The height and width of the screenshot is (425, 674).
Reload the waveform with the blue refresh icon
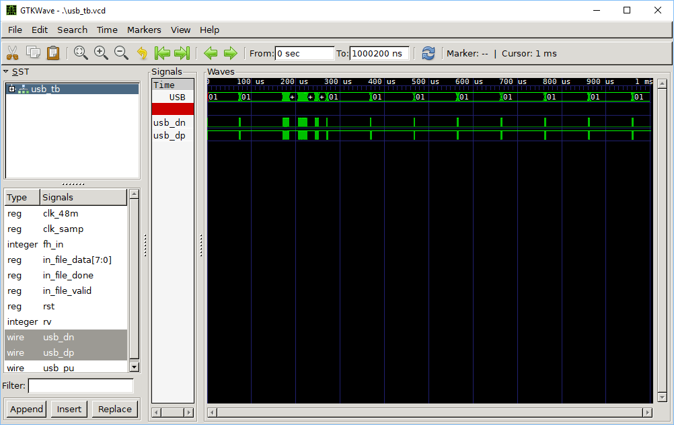tap(428, 53)
